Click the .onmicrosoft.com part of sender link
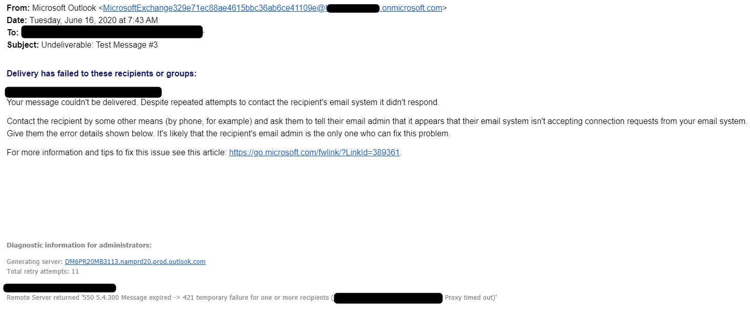 (x=411, y=8)
